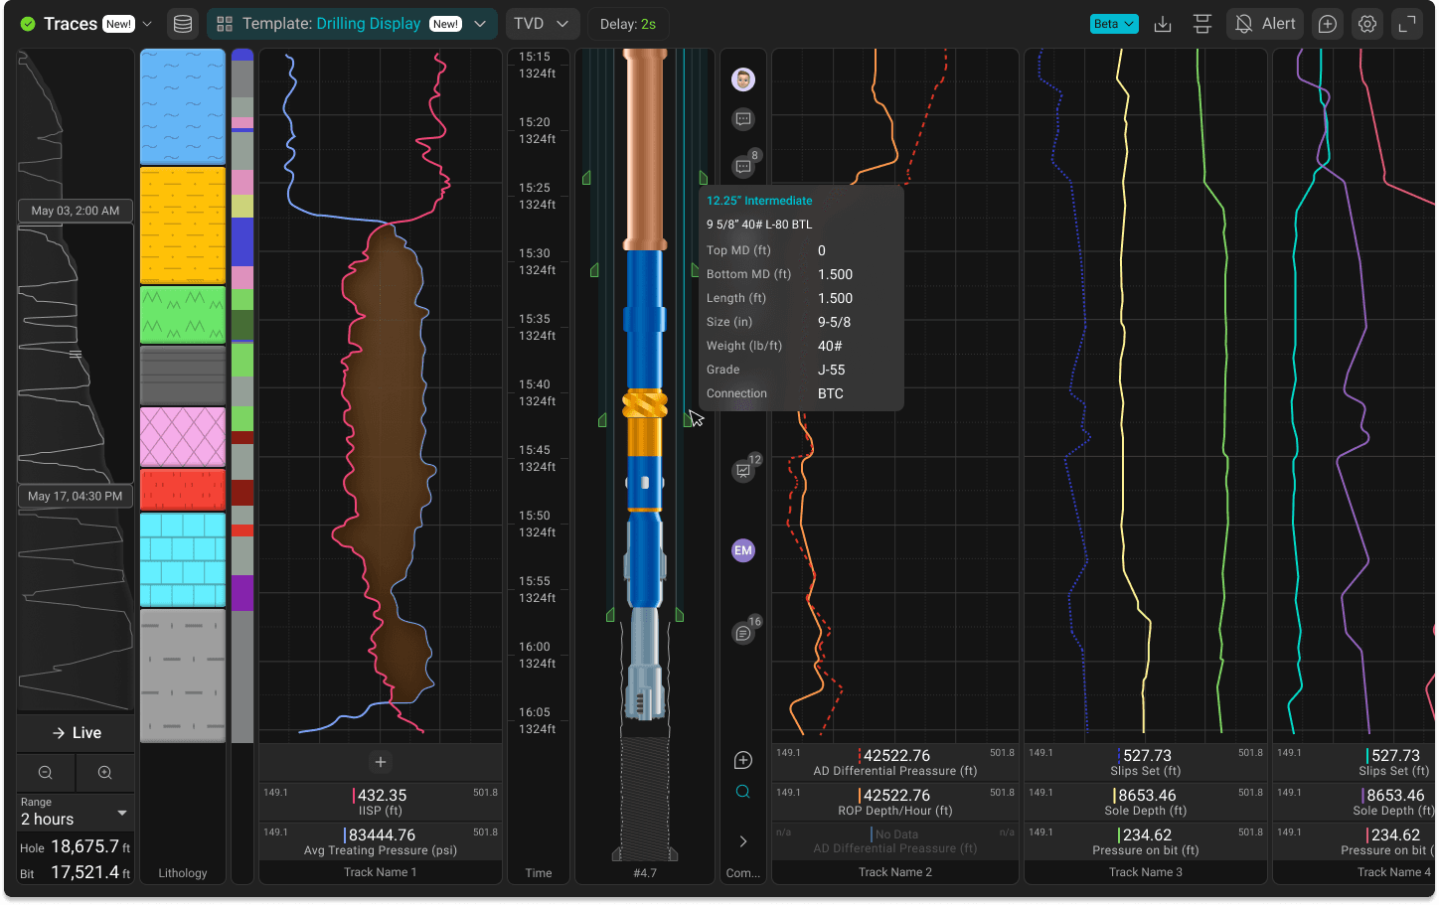Open the chart annotation icon with badge 12
The image size is (1439, 905).
(x=744, y=469)
